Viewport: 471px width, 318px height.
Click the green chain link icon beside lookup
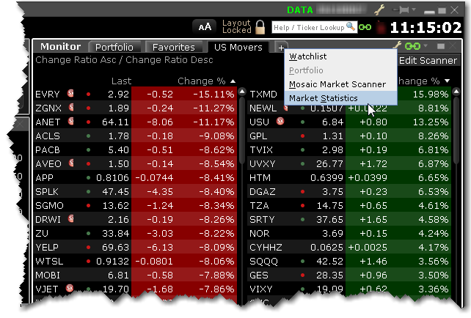coord(365,27)
